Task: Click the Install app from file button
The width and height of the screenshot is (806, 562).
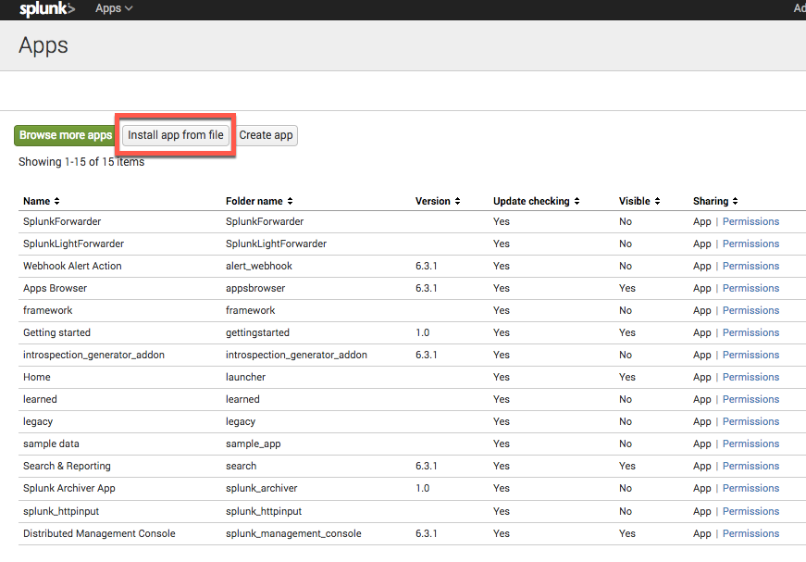Action: click(x=175, y=134)
